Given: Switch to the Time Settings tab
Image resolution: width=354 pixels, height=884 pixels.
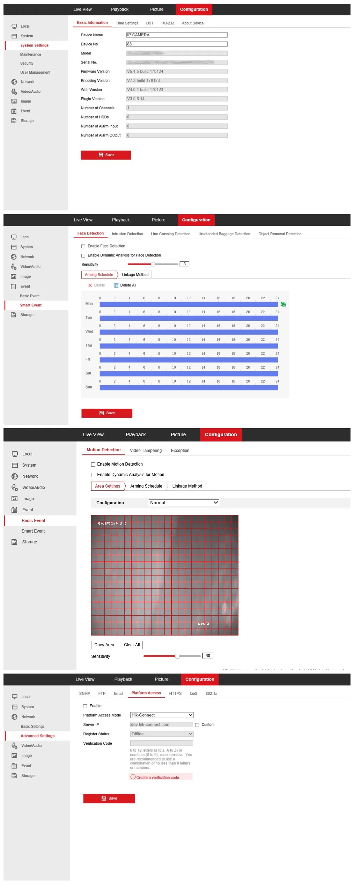Looking at the screenshot, I should (127, 23).
